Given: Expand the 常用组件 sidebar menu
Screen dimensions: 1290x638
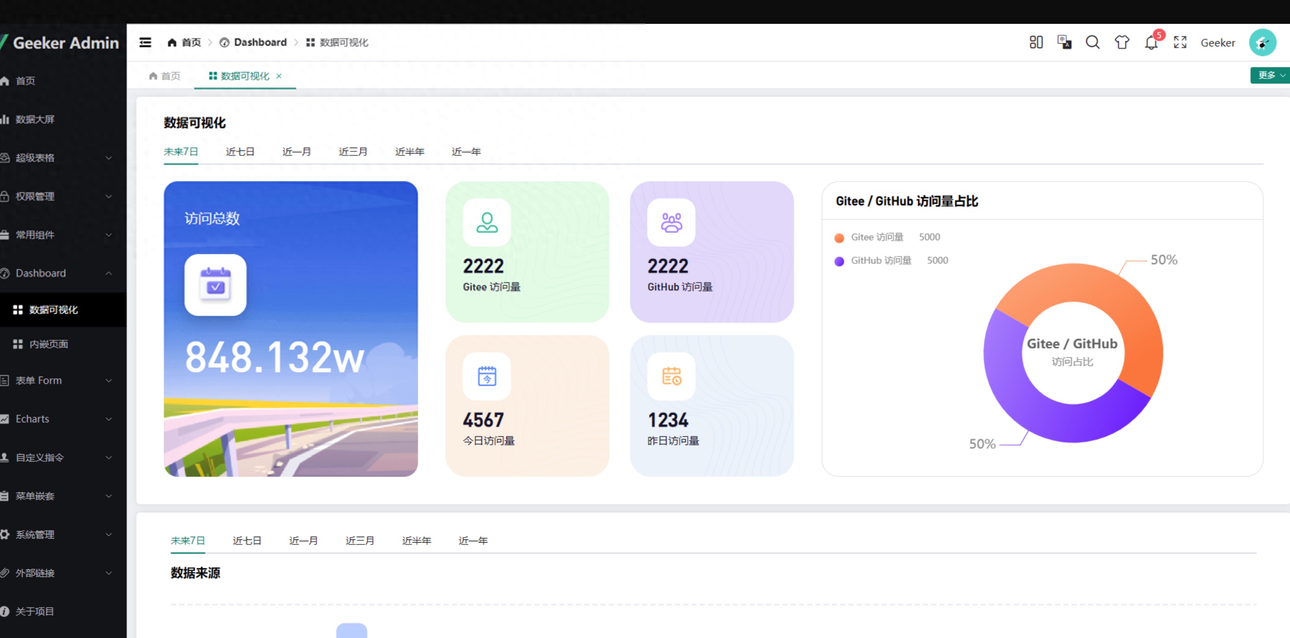Looking at the screenshot, I should pyautogui.click(x=63, y=235).
